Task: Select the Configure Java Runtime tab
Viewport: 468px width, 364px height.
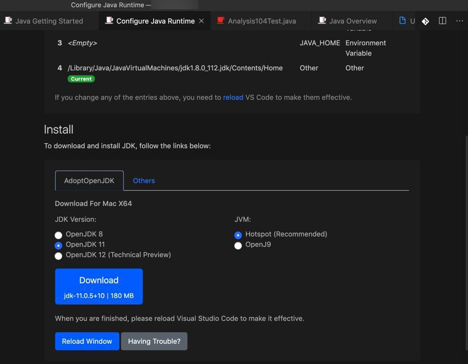Action: pyautogui.click(x=155, y=21)
